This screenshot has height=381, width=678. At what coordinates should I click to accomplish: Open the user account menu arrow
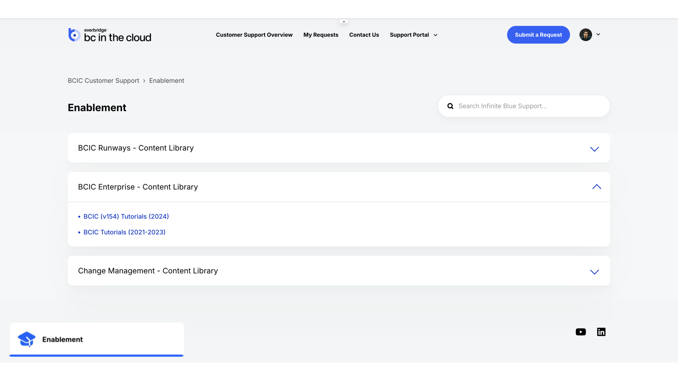coord(598,34)
